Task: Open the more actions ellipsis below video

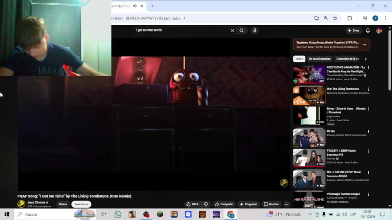Action: tap(287, 204)
